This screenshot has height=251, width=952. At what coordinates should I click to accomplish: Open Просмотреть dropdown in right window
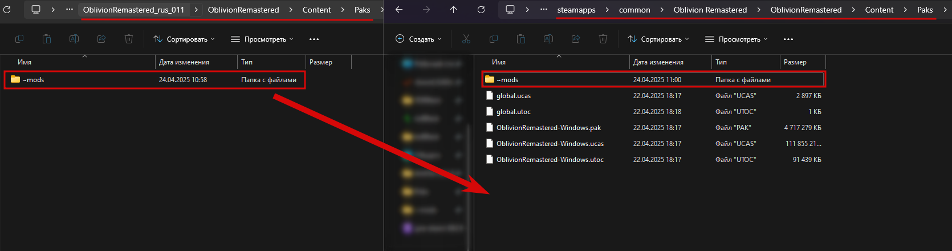coord(737,39)
